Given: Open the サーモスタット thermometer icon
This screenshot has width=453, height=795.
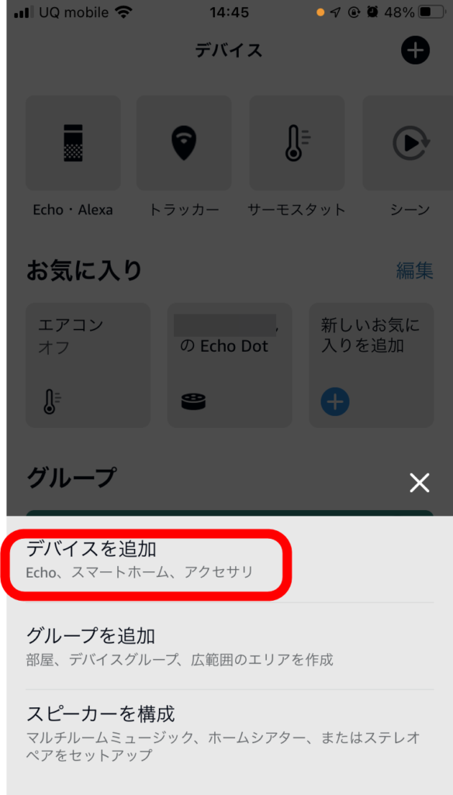Looking at the screenshot, I should pyautogui.click(x=297, y=143).
